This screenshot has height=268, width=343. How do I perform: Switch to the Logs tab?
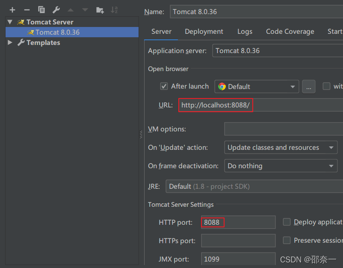point(245,32)
